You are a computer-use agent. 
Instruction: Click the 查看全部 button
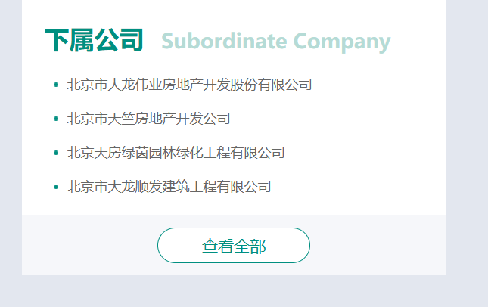click(x=233, y=246)
